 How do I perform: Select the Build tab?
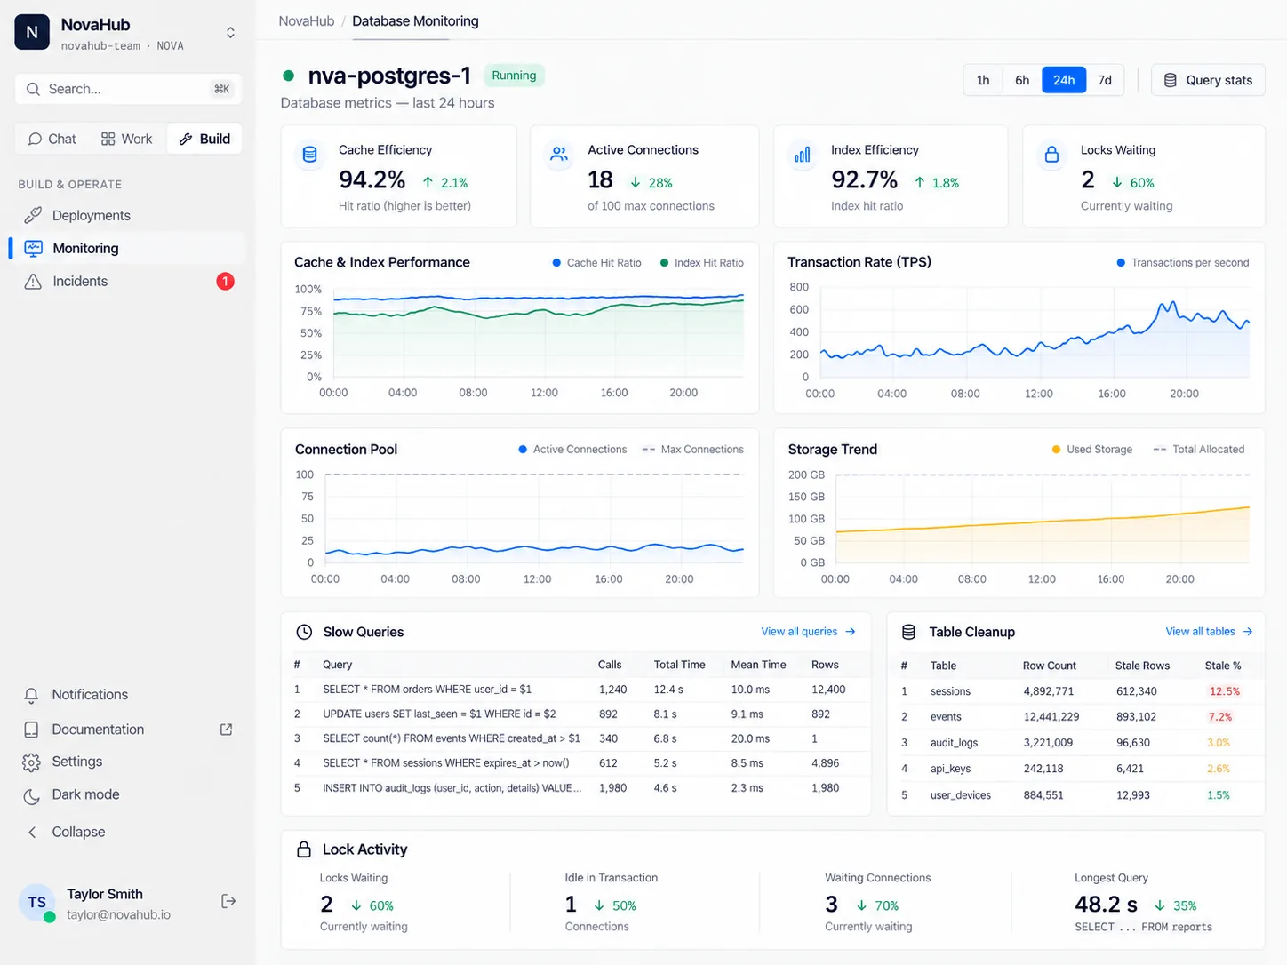(x=204, y=139)
